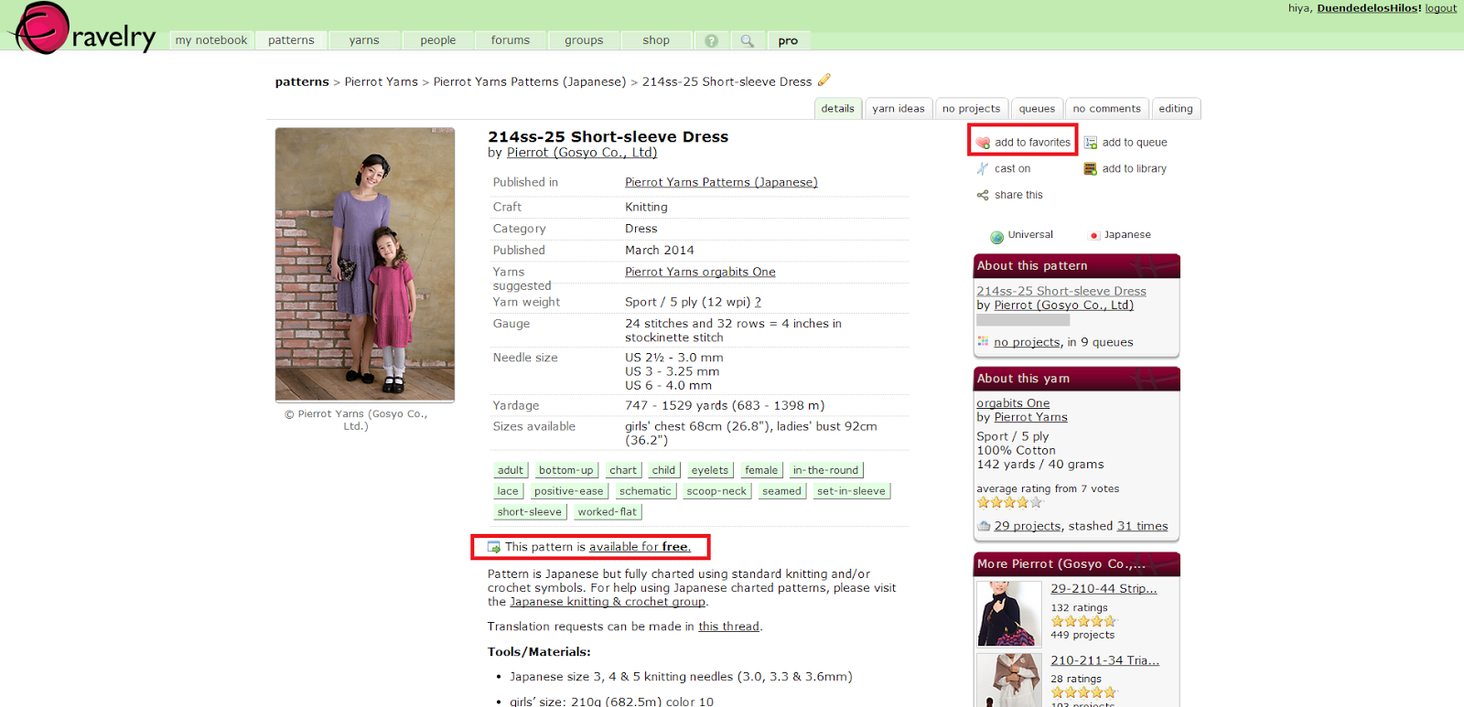Enlarge the main pattern photo of dresses
The image size is (1464, 707).
[x=365, y=264]
